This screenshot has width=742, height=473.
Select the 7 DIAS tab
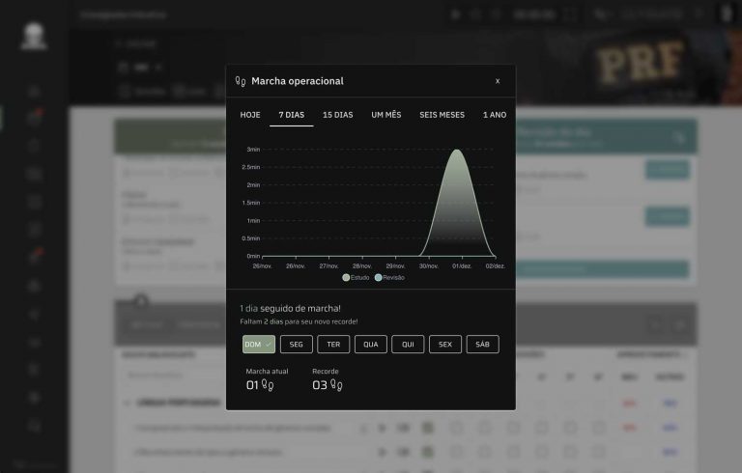click(292, 115)
